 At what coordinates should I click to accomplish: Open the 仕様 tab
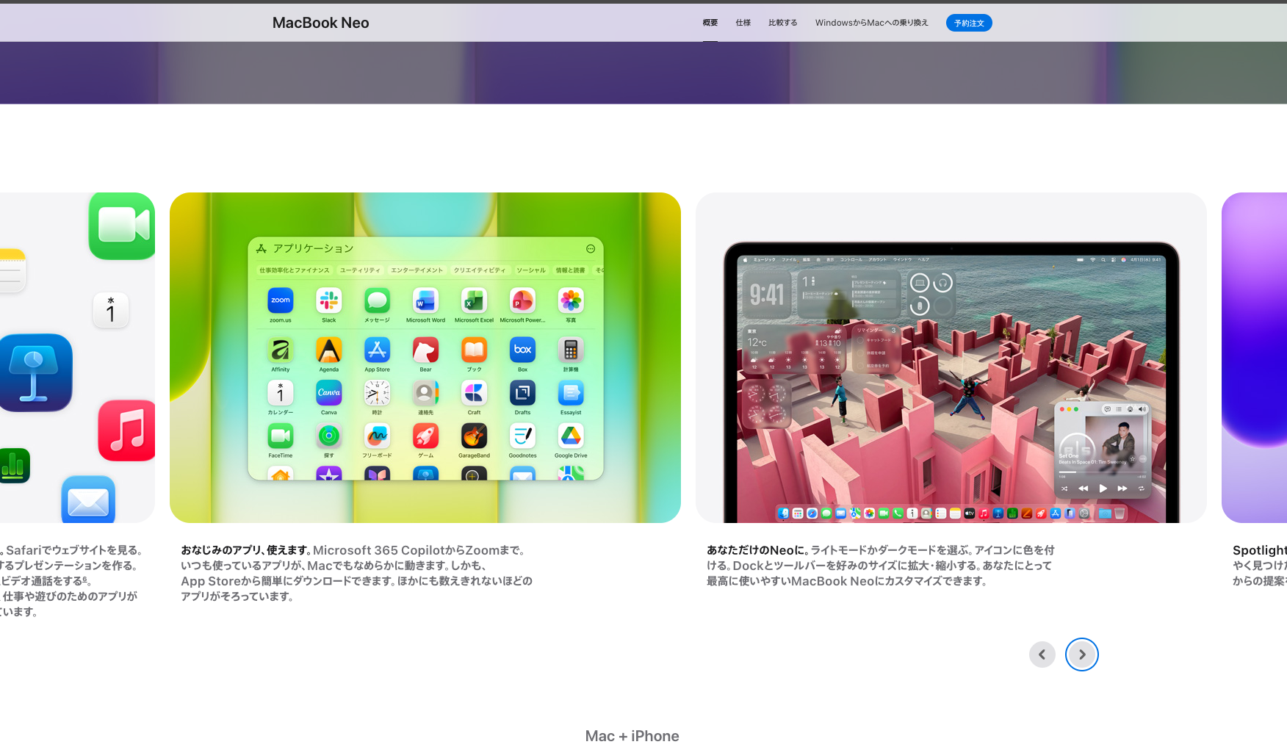pyautogui.click(x=743, y=23)
